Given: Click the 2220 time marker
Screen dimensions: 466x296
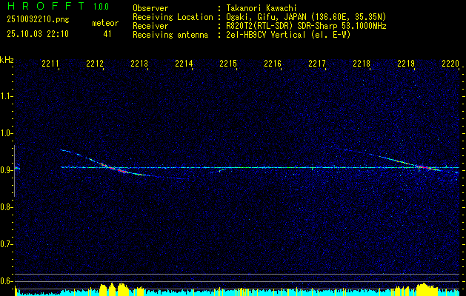Looking at the screenshot, I should [x=450, y=64].
